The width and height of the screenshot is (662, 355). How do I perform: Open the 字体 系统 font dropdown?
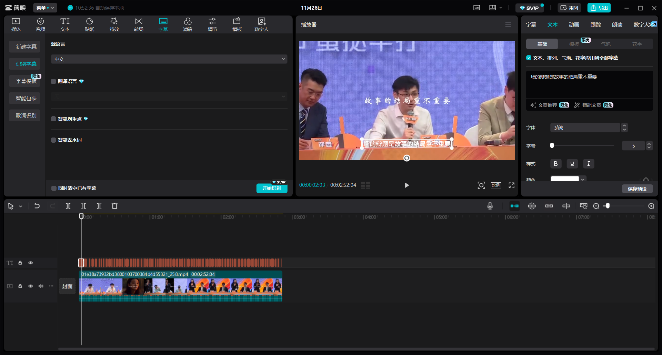[x=585, y=128]
